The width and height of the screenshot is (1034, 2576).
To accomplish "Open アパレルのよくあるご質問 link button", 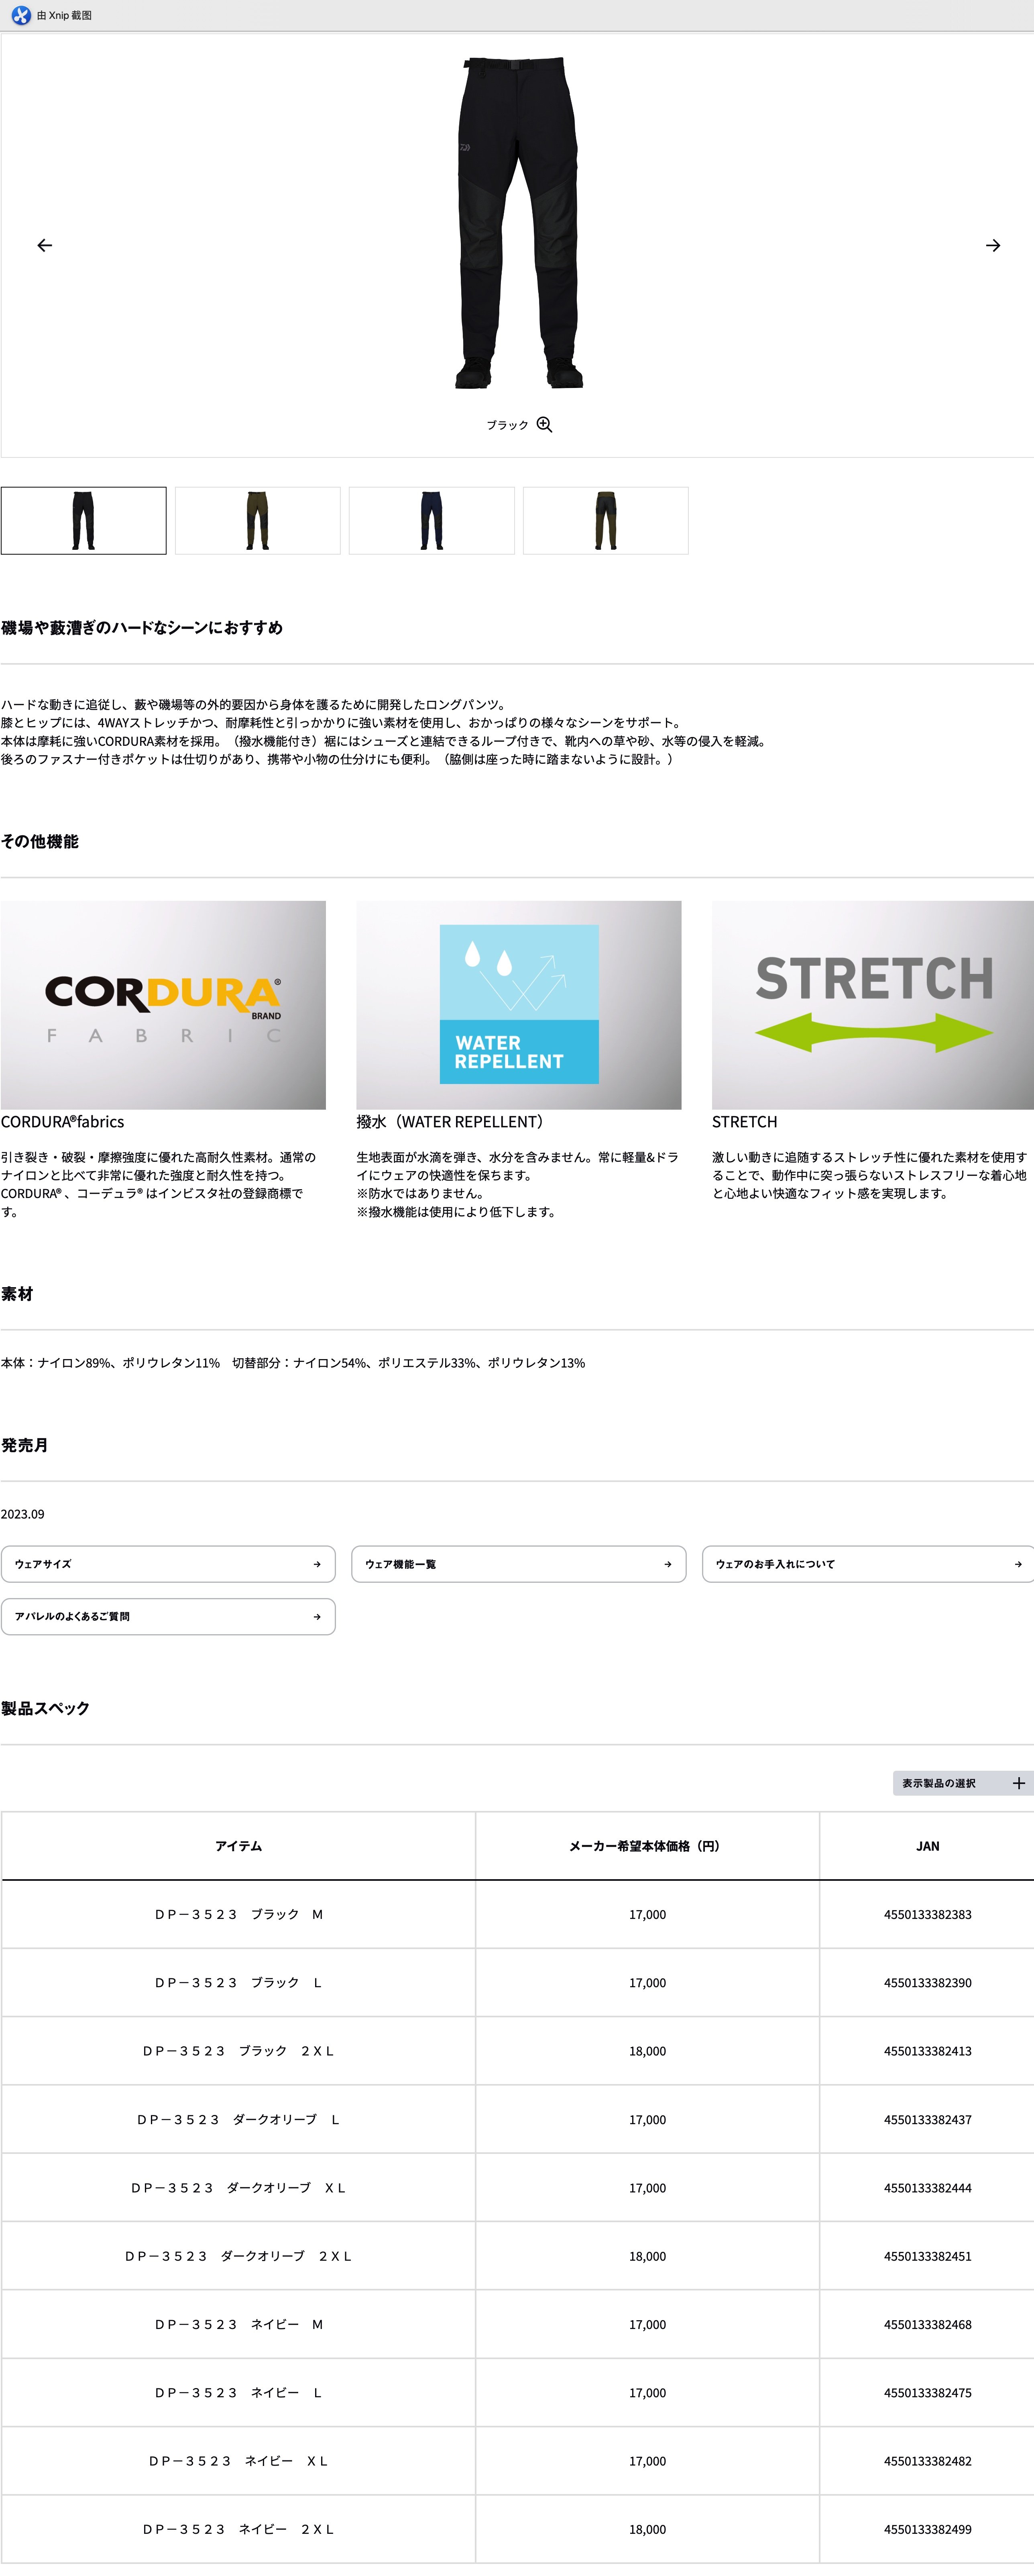I will (x=168, y=1616).
